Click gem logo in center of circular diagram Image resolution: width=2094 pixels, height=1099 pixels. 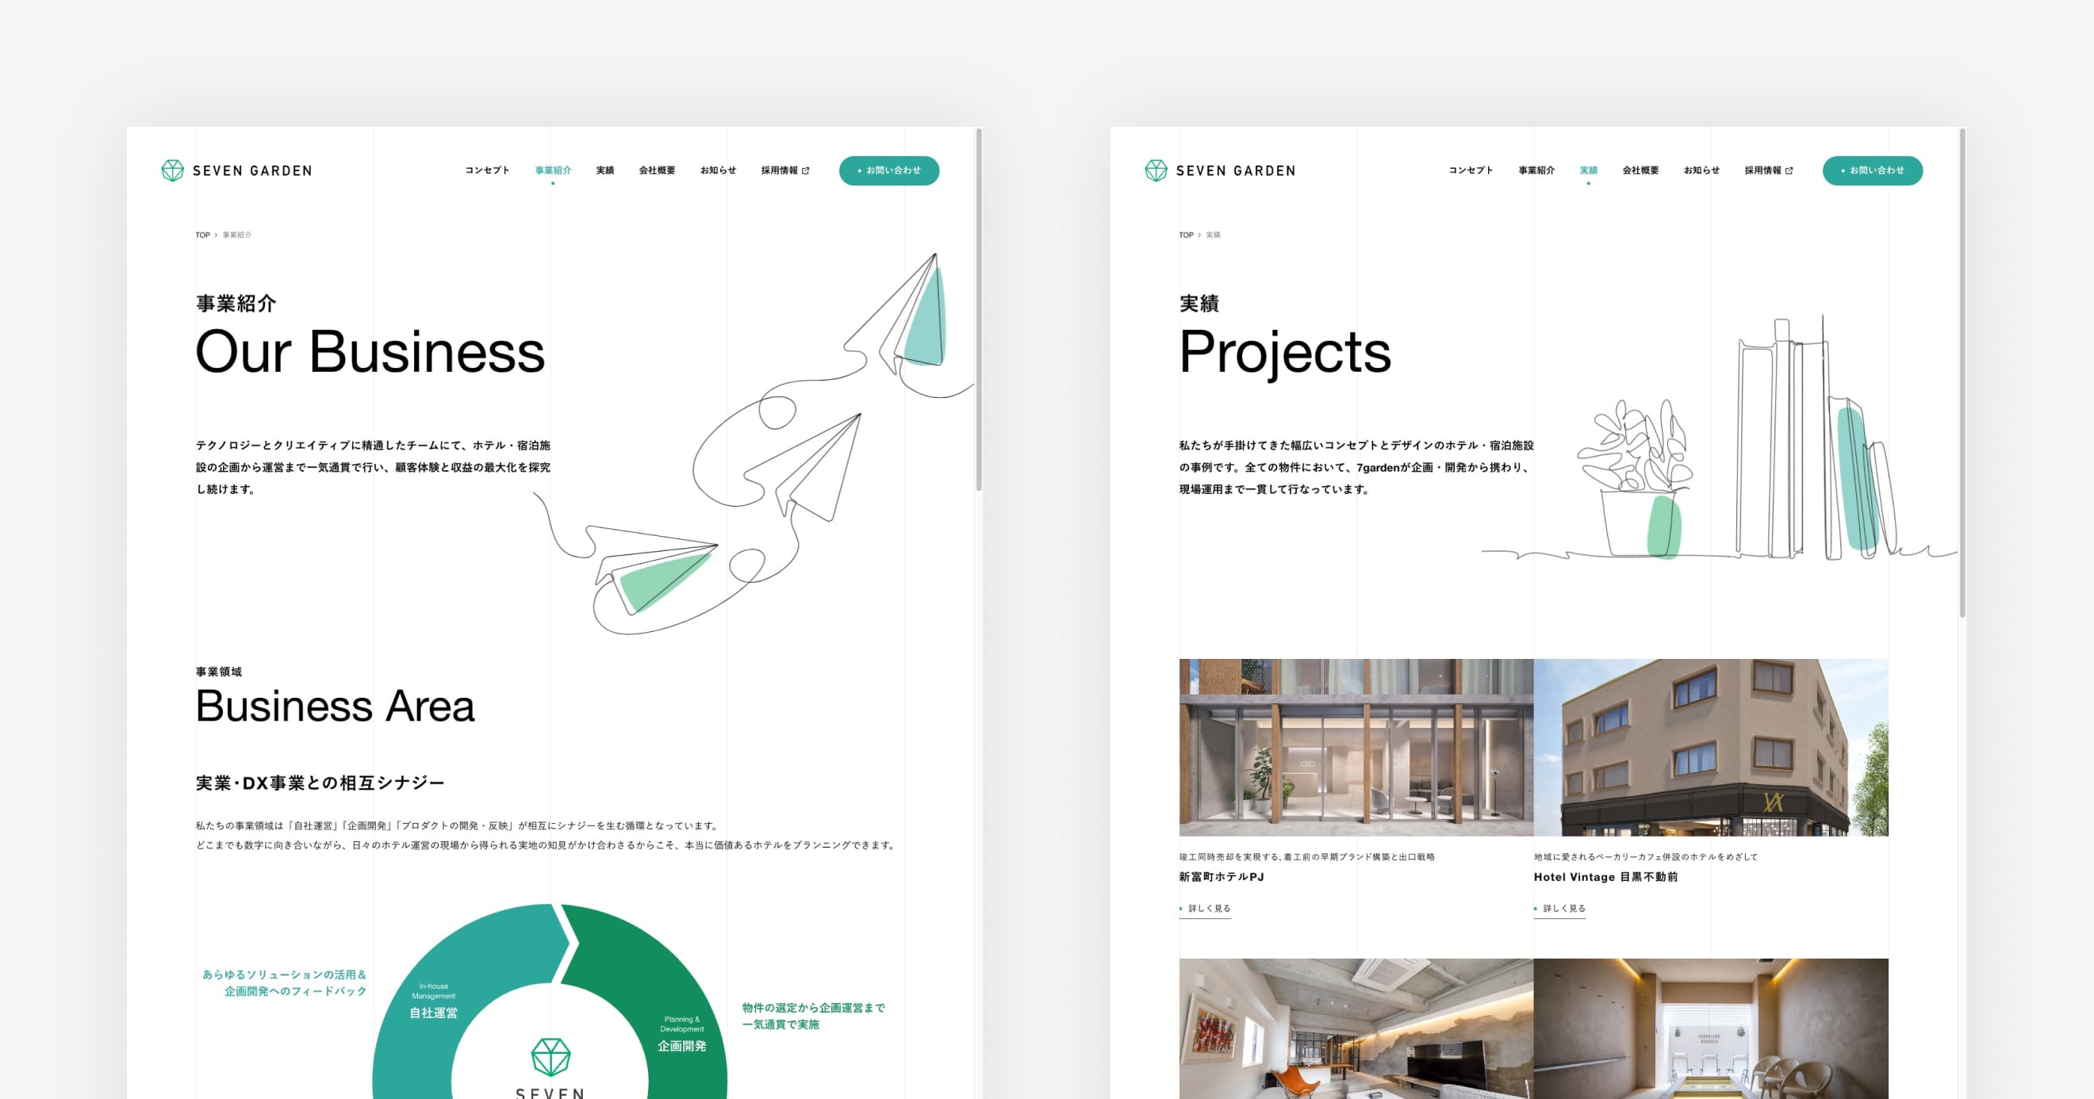coord(550,1056)
